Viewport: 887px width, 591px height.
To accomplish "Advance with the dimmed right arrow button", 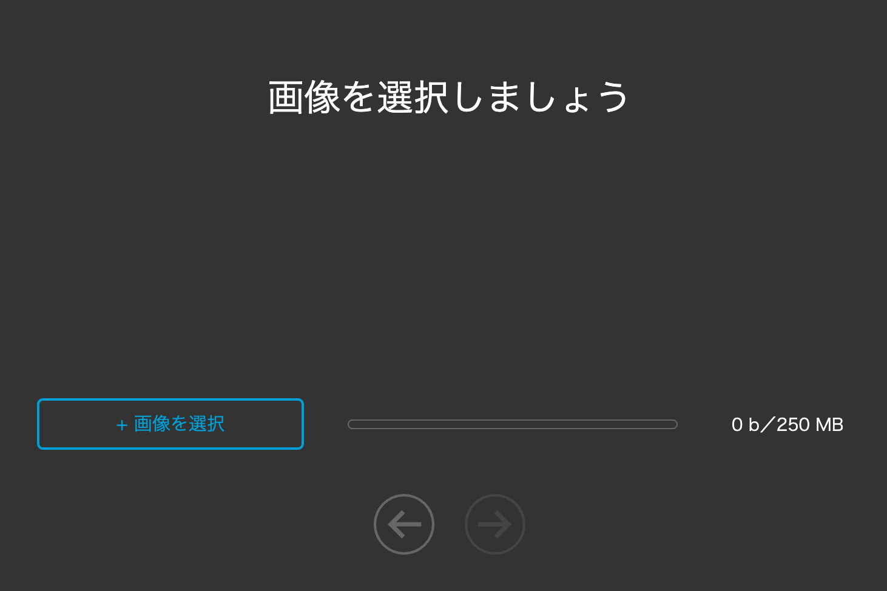I will click(x=495, y=524).
